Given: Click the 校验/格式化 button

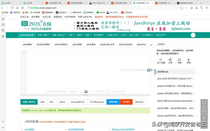Looking at the screenshot, I should [29, 102].
